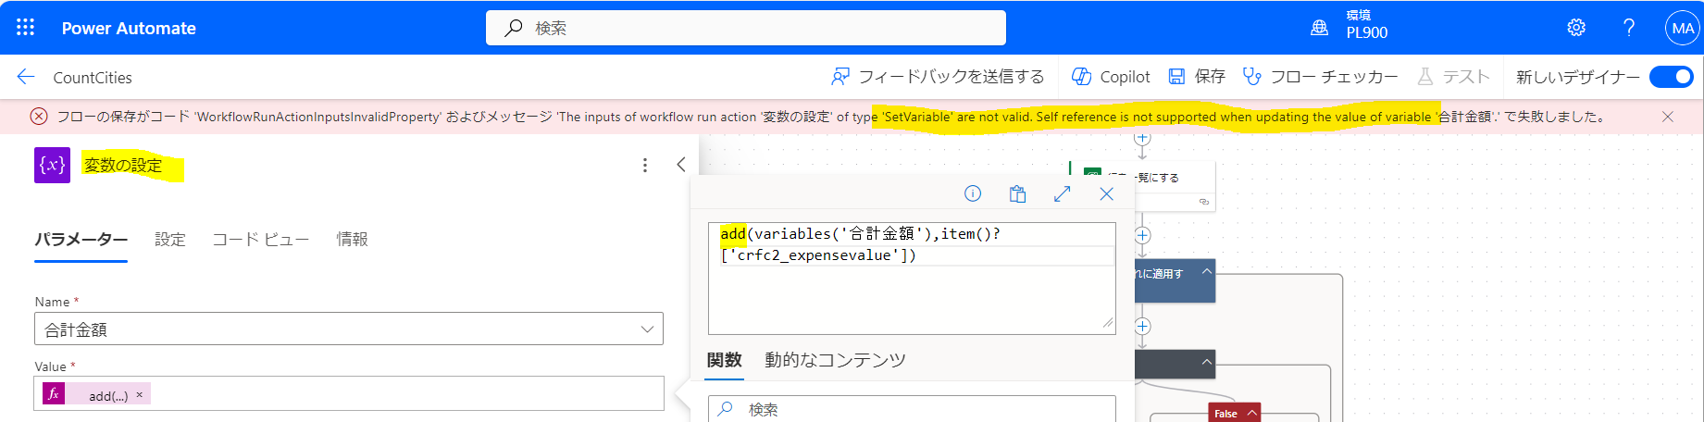Viewport: 1704px width, 422px height.
Task: Save the flow with 保存
Action: pos(1197,77)
